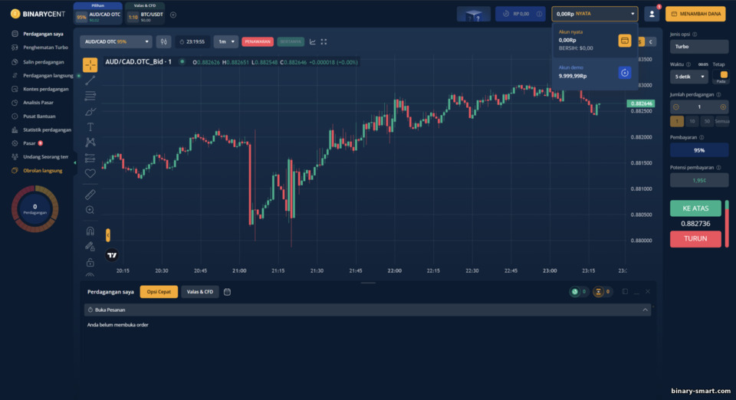The width and height of the screenshot is (736, 400).
Task: Open the calendar icon in trades panel
Action: 227,292
